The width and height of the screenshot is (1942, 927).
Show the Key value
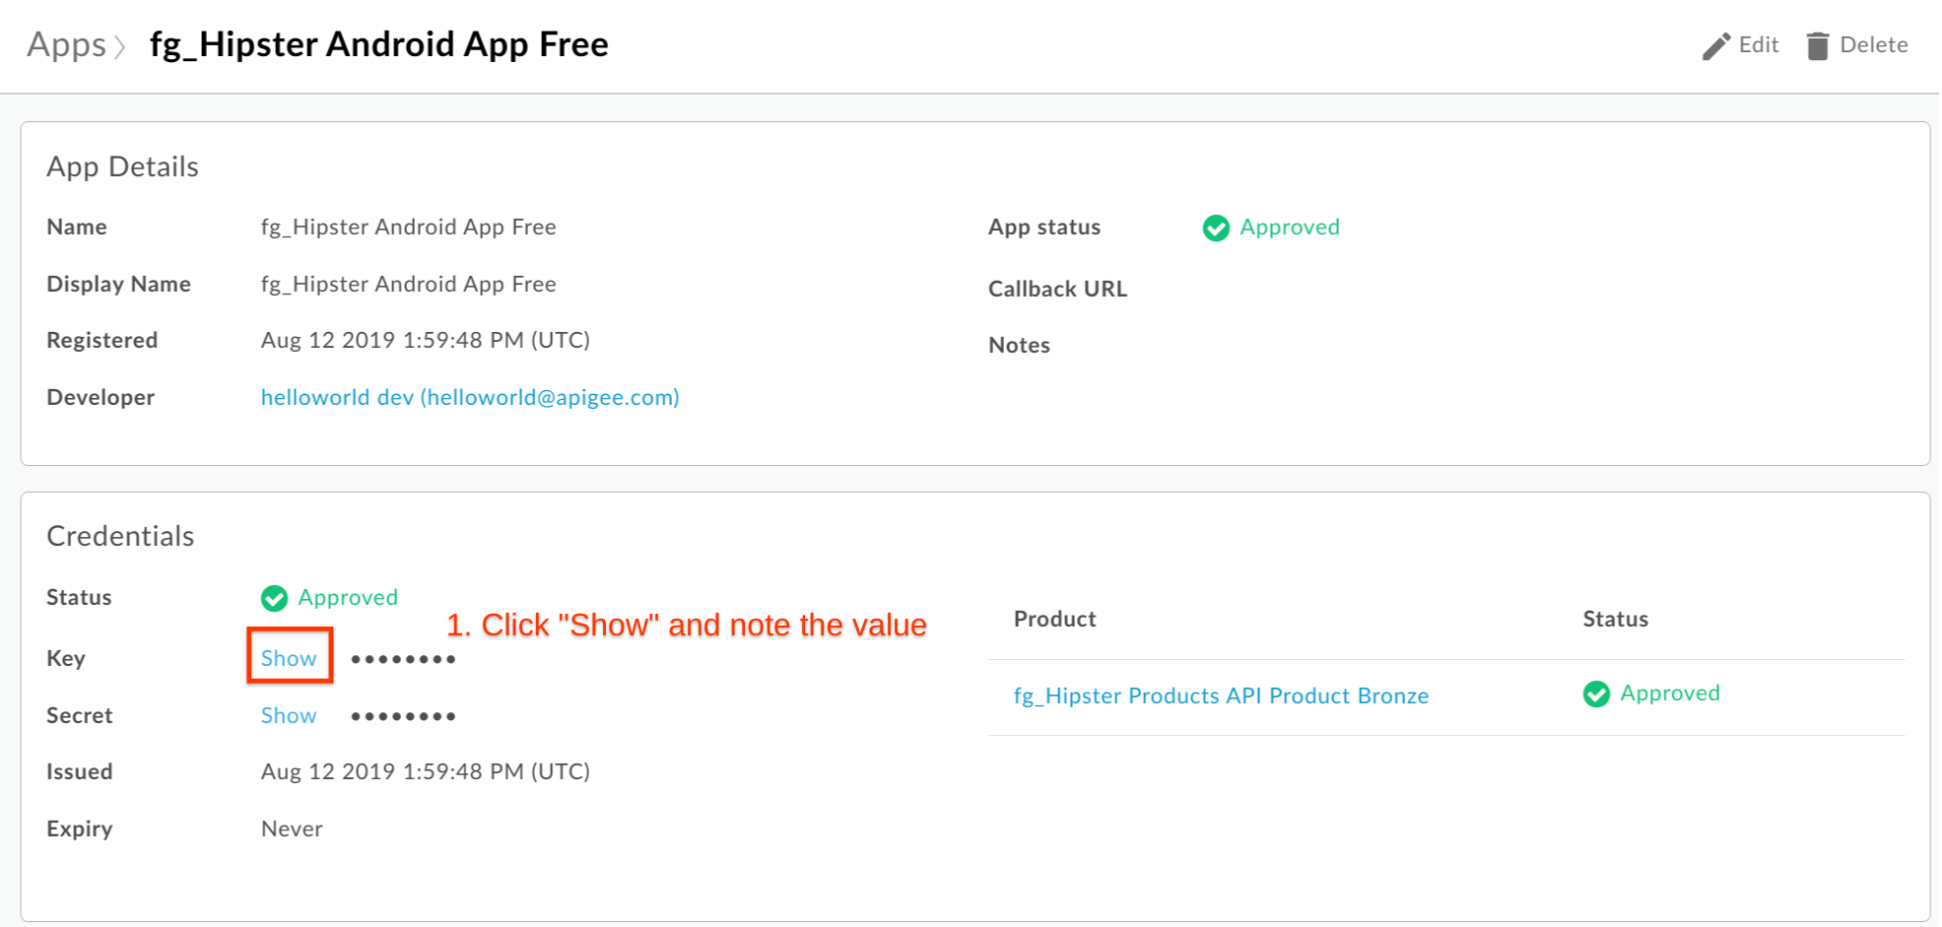click(289, 658)
